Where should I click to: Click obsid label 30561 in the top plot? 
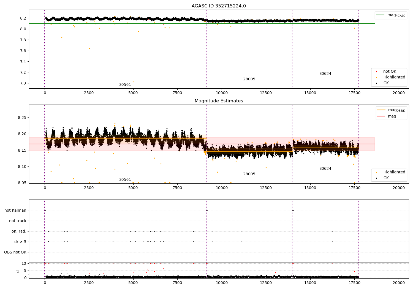125,85
